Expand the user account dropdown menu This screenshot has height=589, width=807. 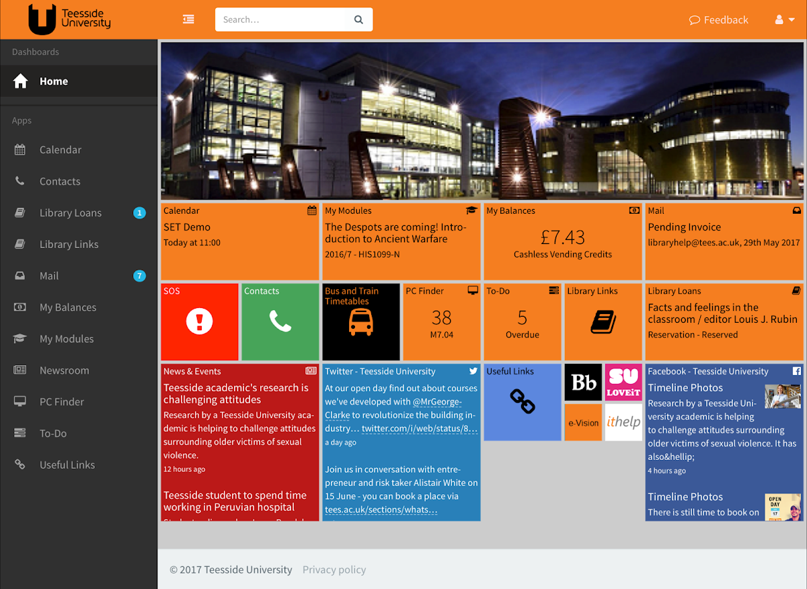click(783, 19)
